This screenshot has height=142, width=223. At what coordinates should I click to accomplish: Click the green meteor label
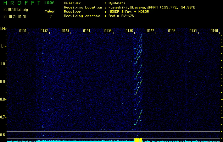click(50, 11)
